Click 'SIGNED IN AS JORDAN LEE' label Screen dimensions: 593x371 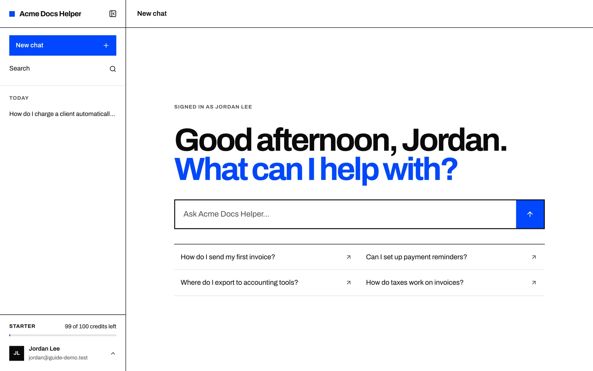(213, 107)
